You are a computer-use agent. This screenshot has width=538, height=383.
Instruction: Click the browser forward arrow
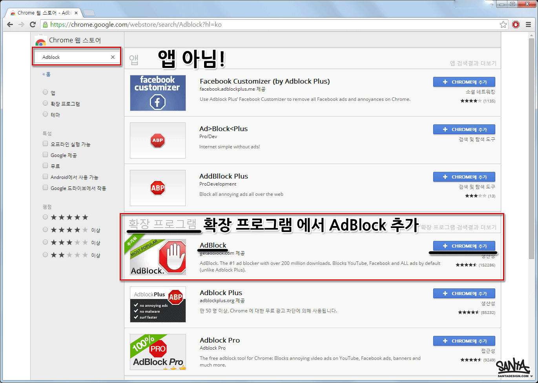(21, 25)
